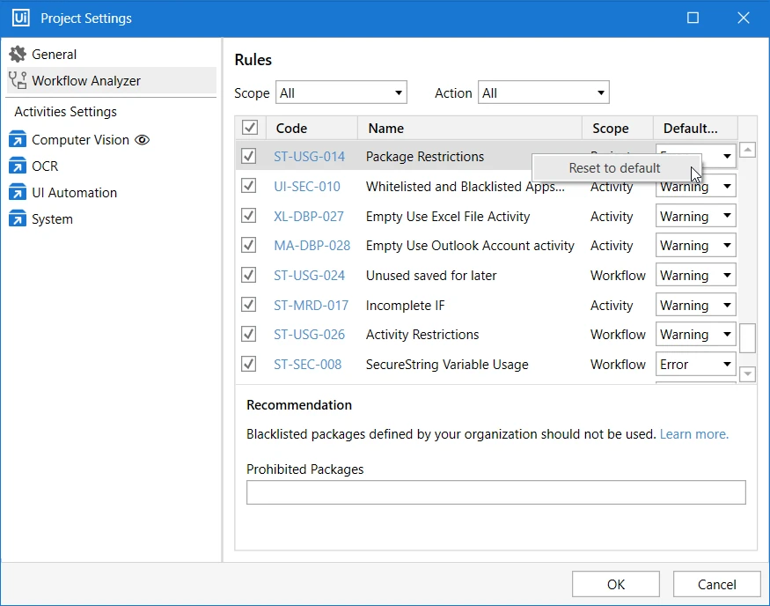This screenshot has height=606, width=770.
Task: Open the MA-DBP-028 rule code link
Action: (312, 245)
